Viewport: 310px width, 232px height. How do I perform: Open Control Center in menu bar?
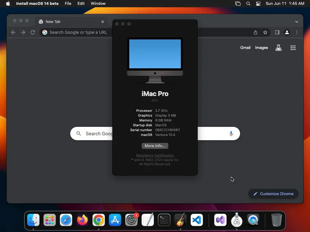[258, 4]
